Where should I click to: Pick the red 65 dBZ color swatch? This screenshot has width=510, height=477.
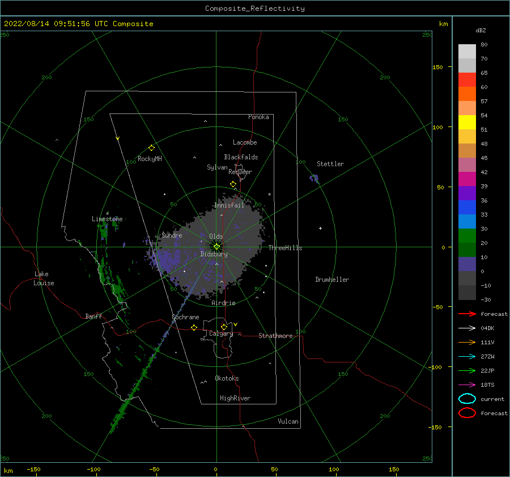pos(467,80)
